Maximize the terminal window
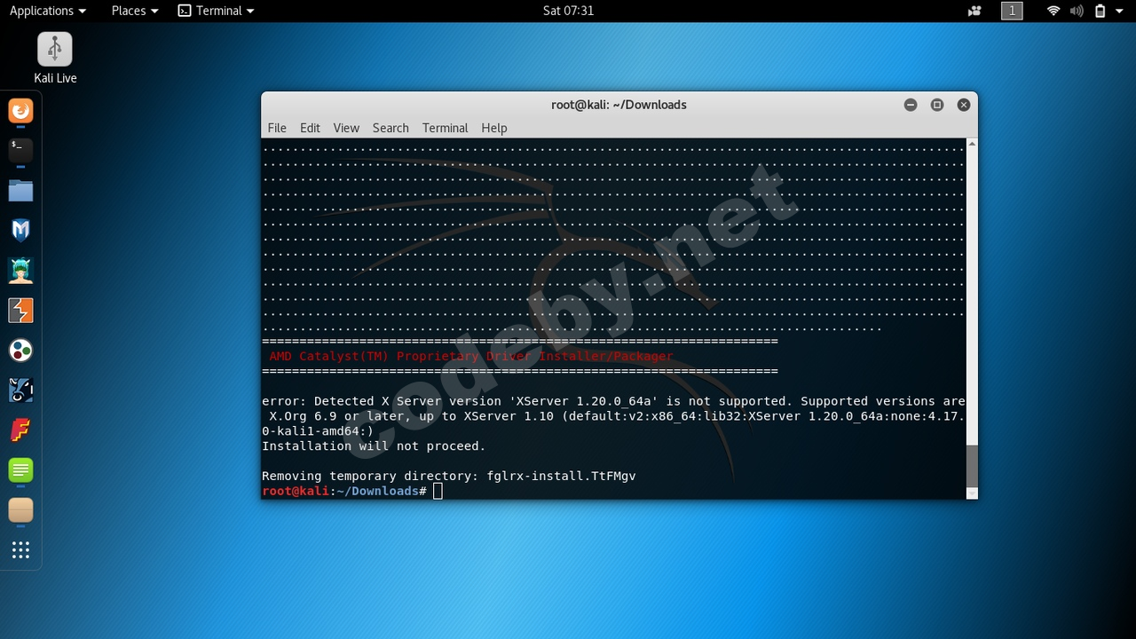The image size is (1136, 639). [x=937, y=105]
